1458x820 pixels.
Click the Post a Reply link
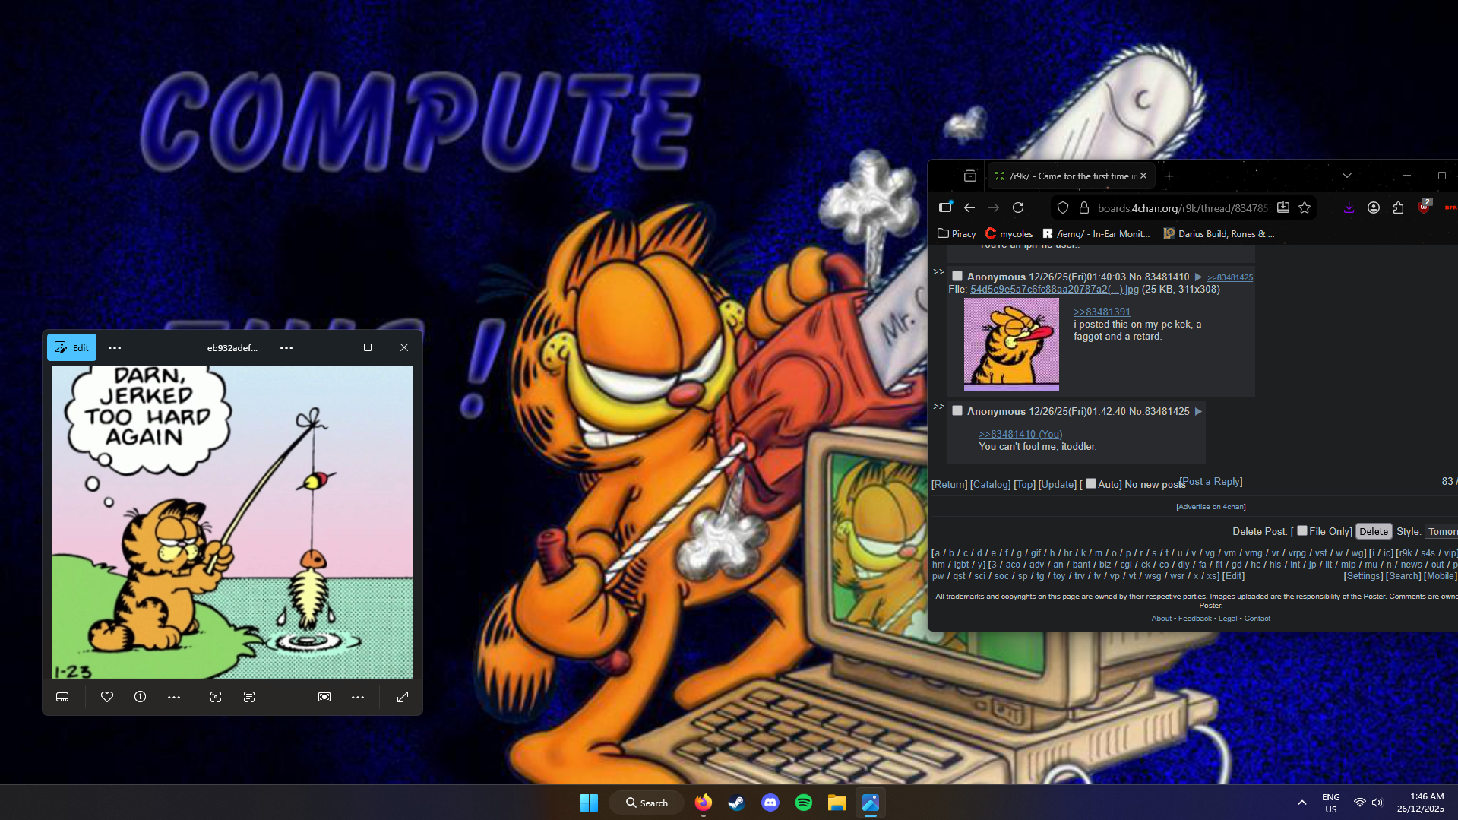[x=1213, y=481]
